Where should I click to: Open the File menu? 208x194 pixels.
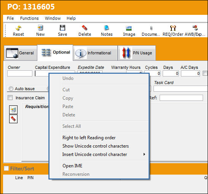click(x=10, y=18)
